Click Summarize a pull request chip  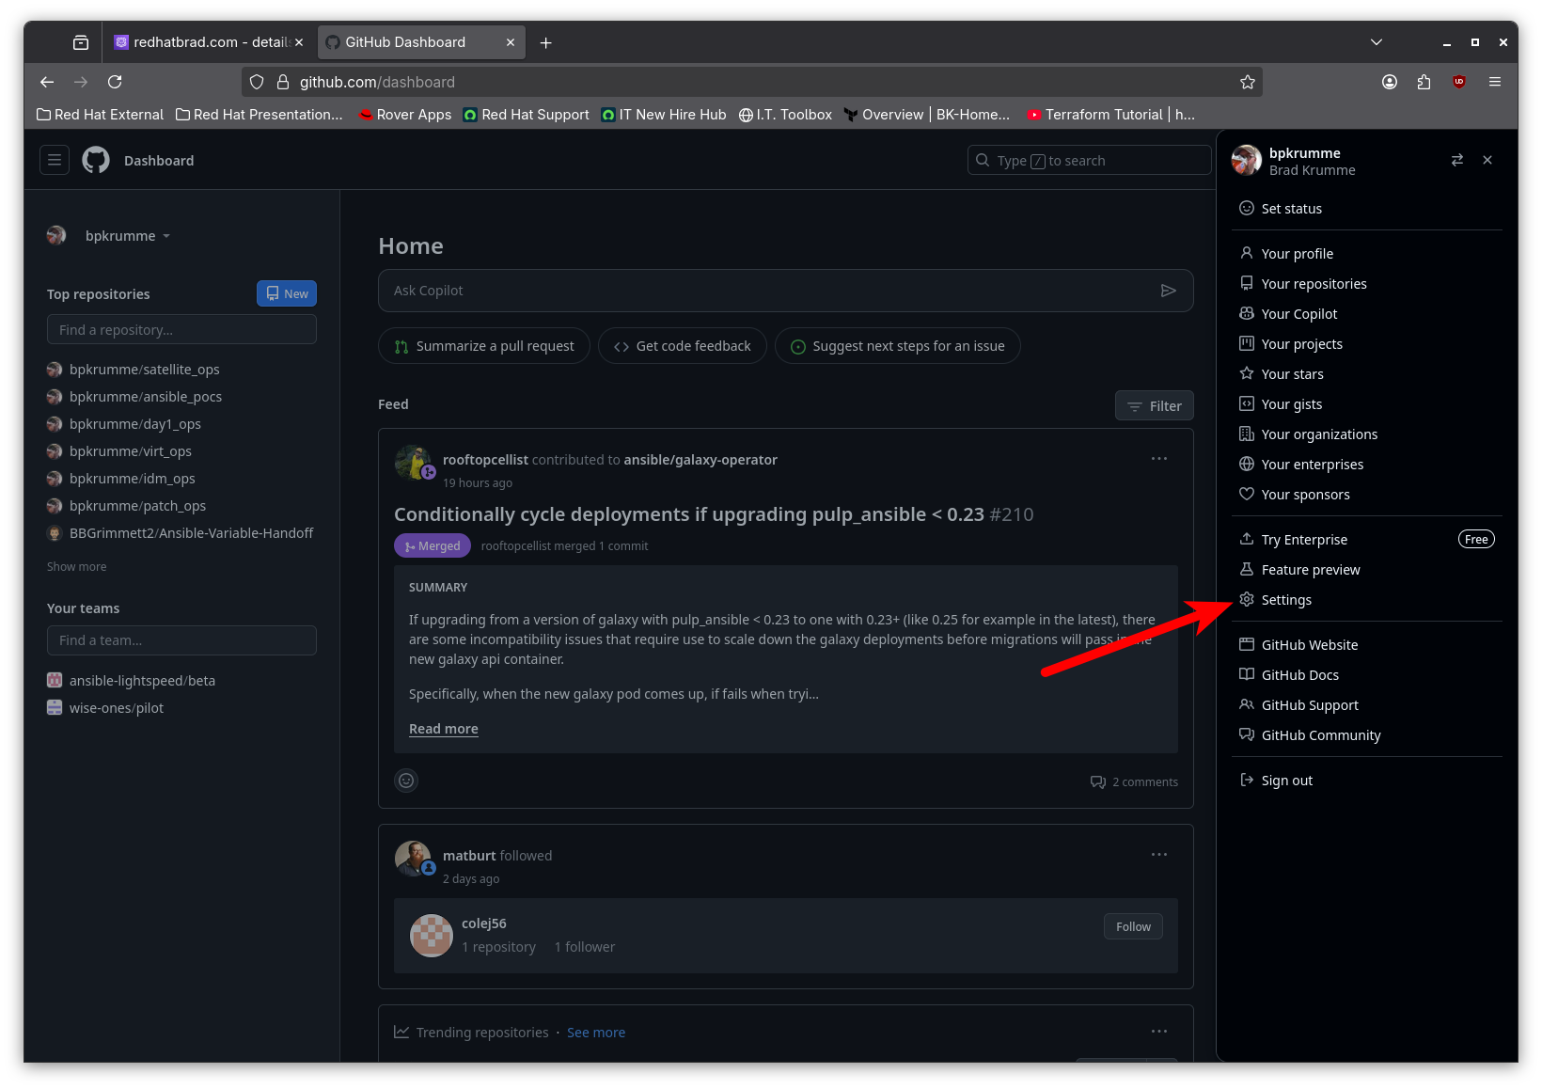[484, 346]
